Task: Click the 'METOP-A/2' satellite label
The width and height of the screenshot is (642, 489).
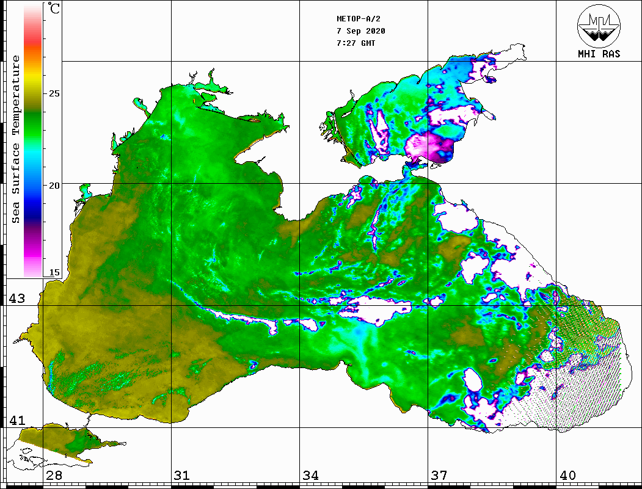Action: (359, 19)
